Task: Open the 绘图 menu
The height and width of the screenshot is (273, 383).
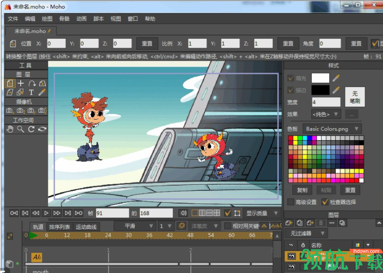Action: coord(47,19)
